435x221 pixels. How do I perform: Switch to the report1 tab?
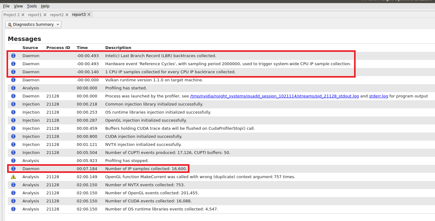tap(35, 14)
